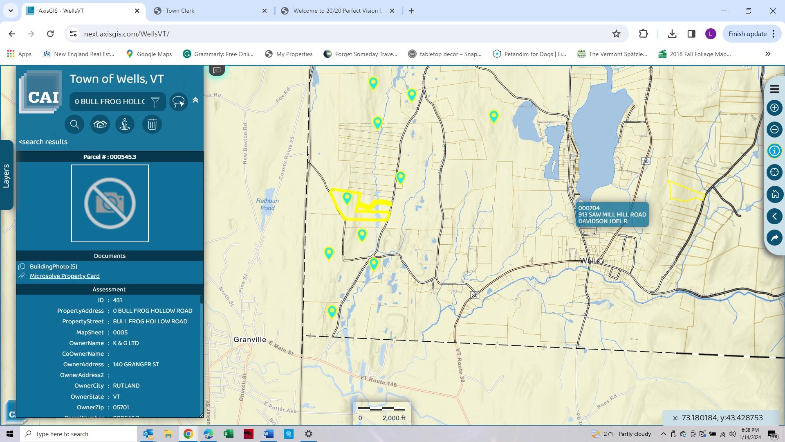Open the BuildingPhoto (5) link
This screenshot has width=785, height=442.
53,266
